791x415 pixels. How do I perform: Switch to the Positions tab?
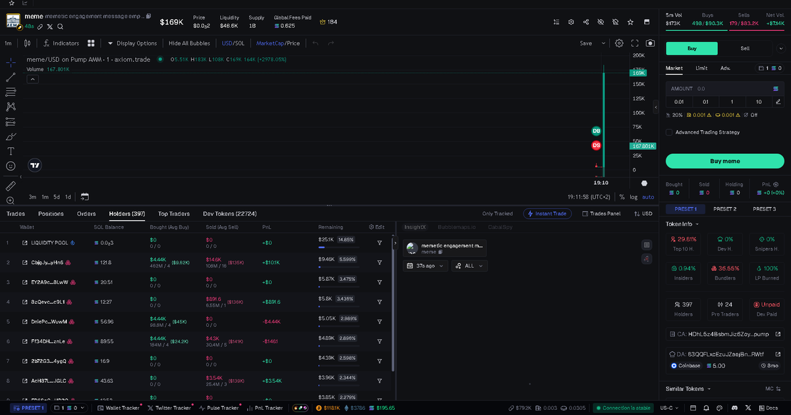point(51,214)
